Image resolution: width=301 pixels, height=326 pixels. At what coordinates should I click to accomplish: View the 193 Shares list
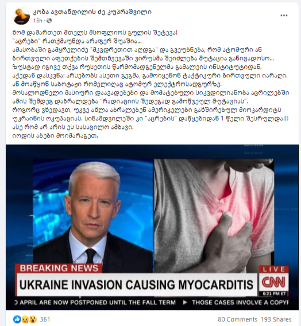click(276, 319)
